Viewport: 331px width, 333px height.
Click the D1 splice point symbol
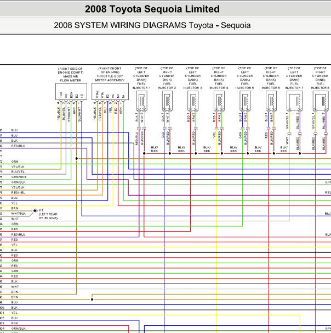tap(35, 210)
